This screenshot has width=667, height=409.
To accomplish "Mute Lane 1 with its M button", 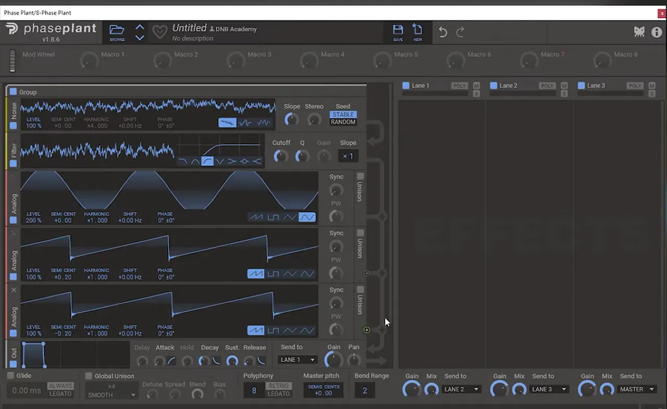I will point(476,85).
